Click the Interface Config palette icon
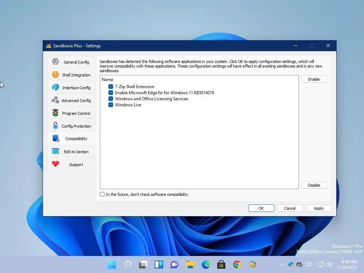The height and width of the screenshot is (273, 364). pos(55,87)
